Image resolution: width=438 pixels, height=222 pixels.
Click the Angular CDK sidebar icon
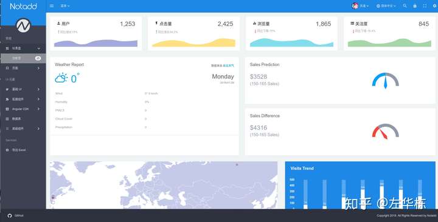pos(7,109)
